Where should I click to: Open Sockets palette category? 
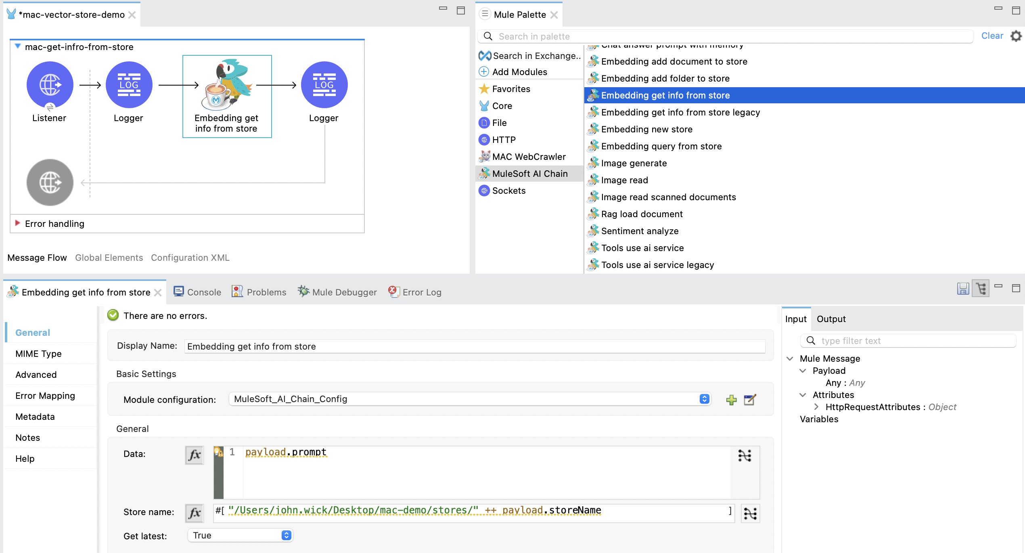point(502,191)
